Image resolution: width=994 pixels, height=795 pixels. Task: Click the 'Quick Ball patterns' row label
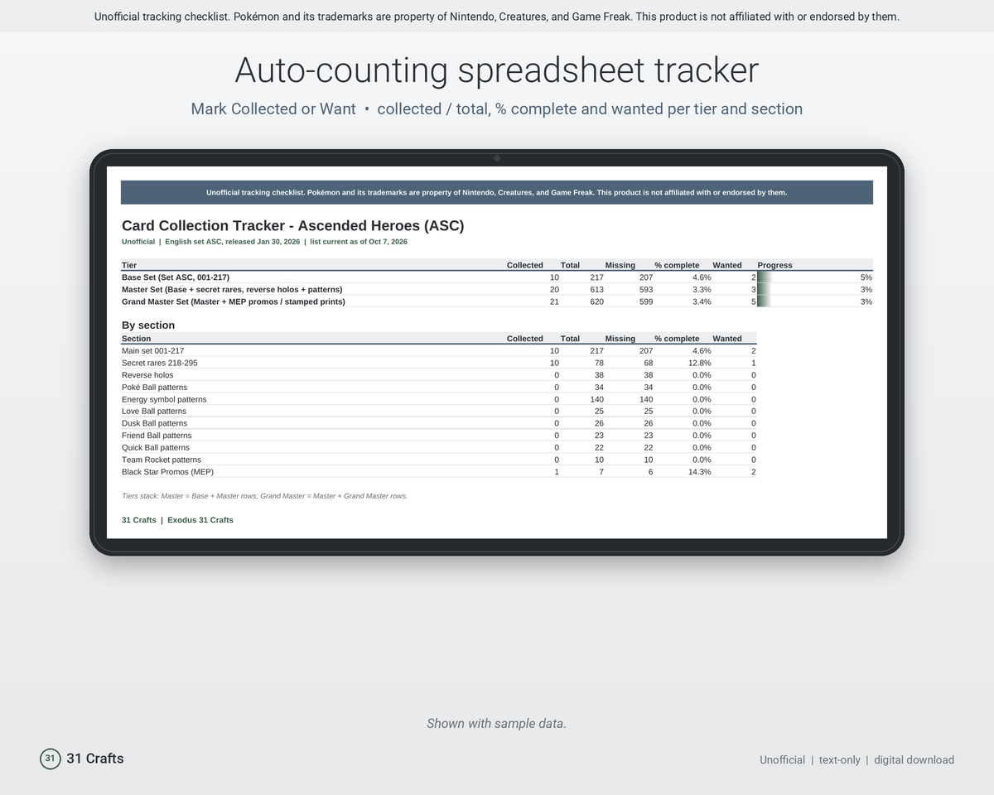[x=156, y=447]
